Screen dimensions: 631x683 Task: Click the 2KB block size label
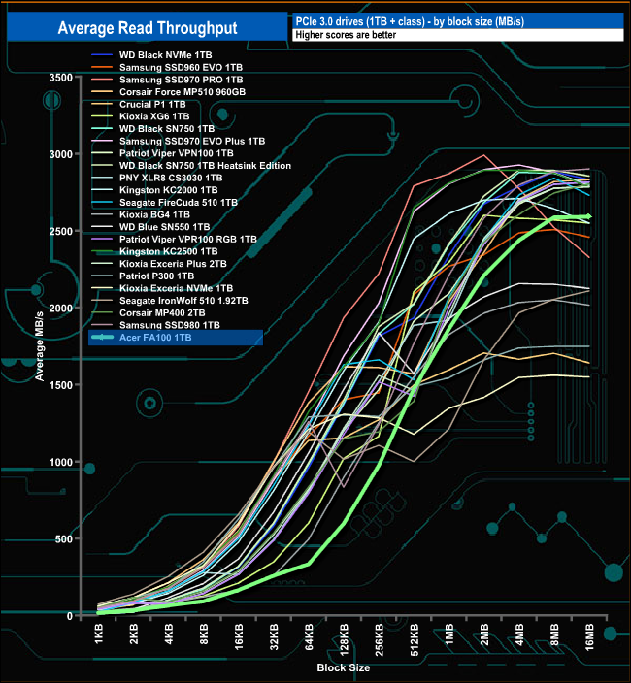tap(133, 634)
